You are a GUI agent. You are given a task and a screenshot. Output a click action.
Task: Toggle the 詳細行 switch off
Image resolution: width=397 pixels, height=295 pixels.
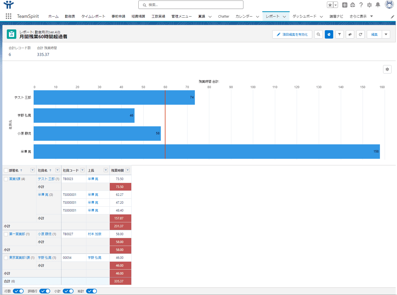click(45, 291)
